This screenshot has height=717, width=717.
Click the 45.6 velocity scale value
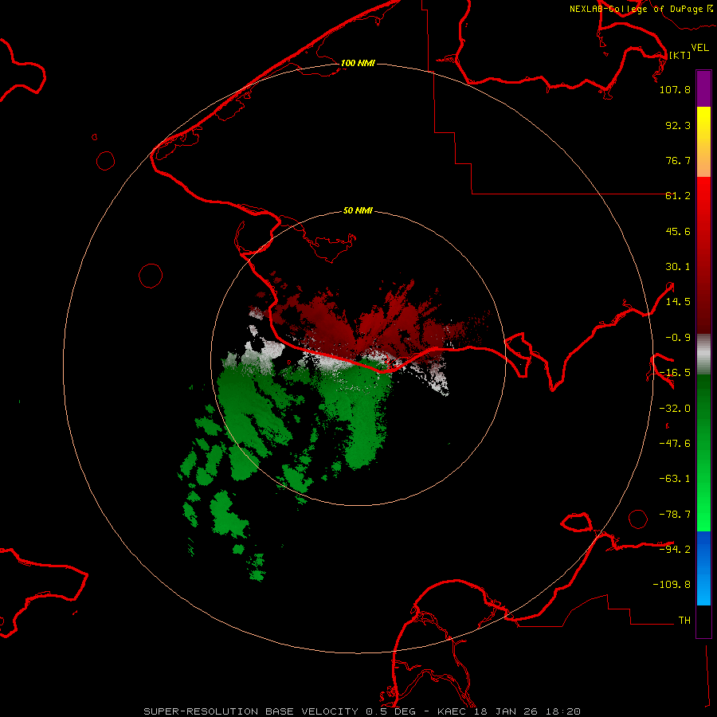click(678, 231)
